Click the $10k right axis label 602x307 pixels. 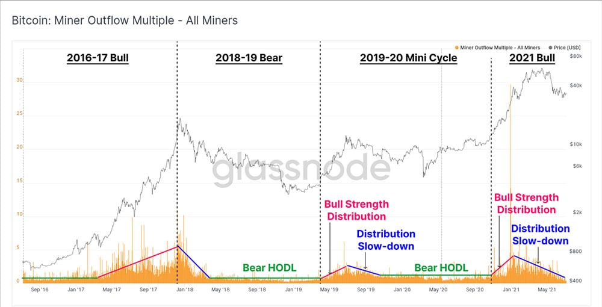(576, 144)
